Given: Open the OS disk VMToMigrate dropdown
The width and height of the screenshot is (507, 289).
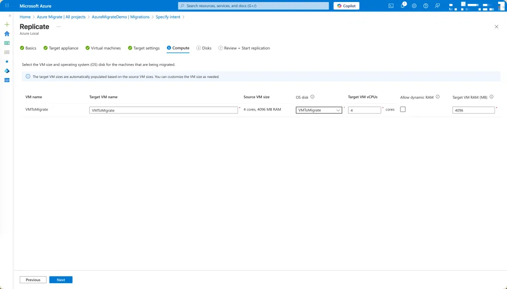Looking at the screenshot, I should pyautogui.click(x=319, y=110).
